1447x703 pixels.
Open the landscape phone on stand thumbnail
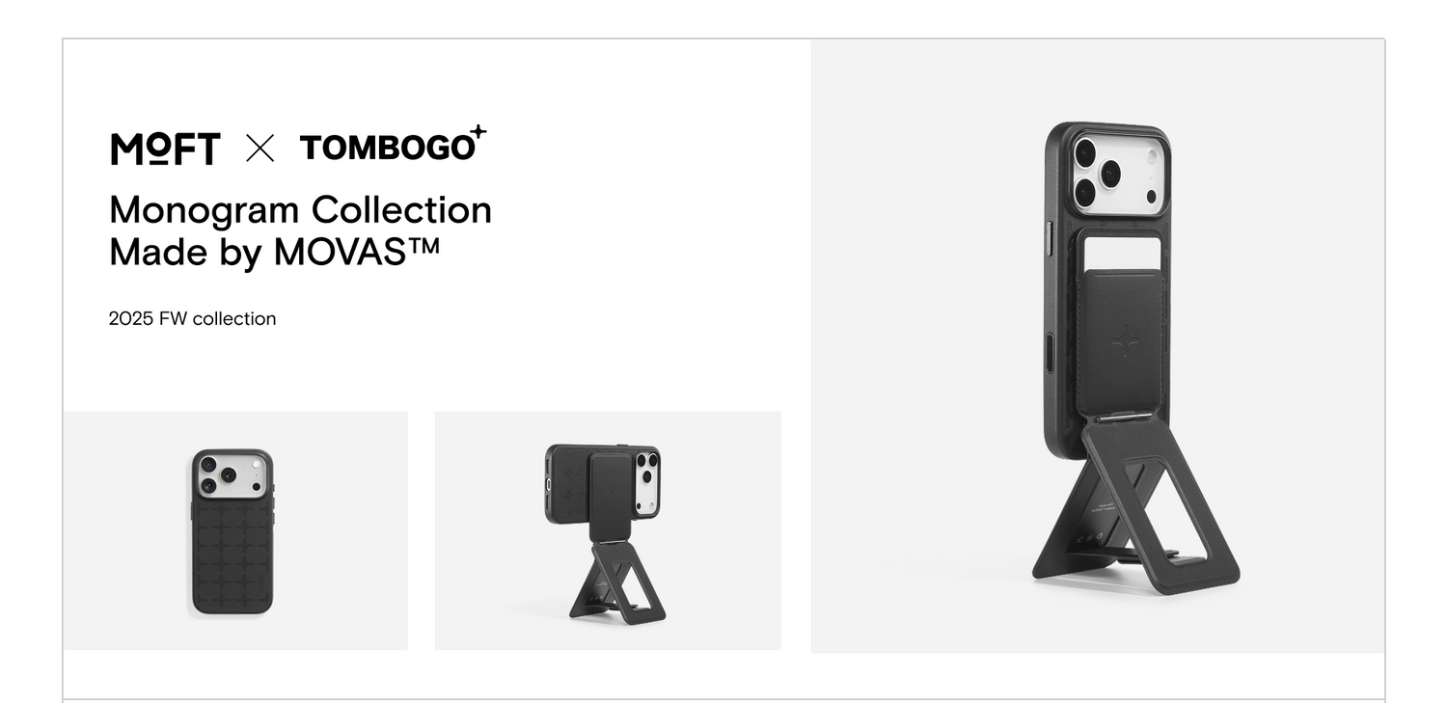click(x=608, y=531)
